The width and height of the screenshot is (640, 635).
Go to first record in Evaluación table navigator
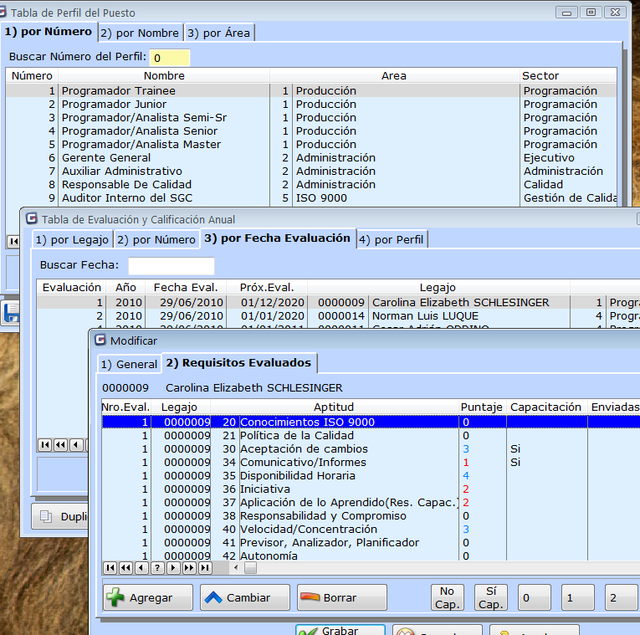(x=45, y=445)
